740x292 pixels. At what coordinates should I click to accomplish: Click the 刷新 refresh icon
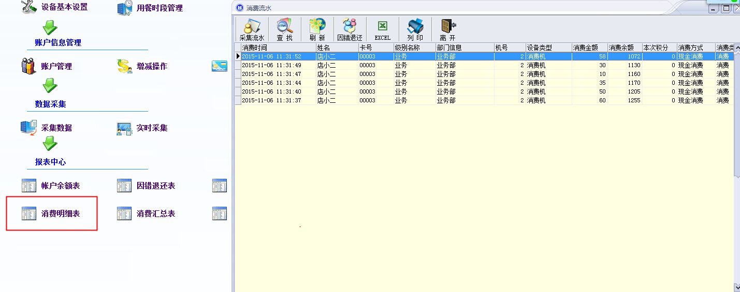pos(317,29)
